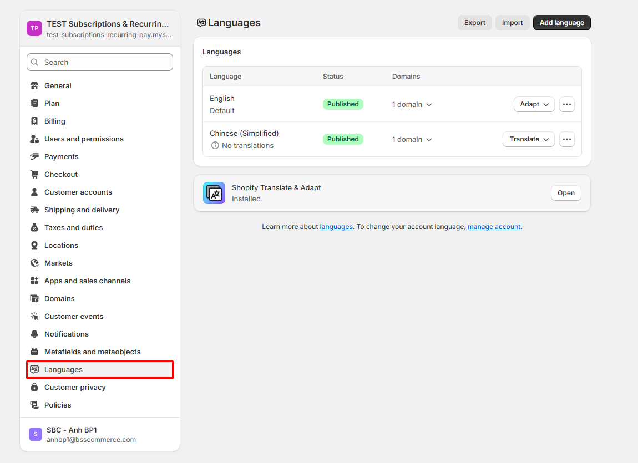Open Metafields and metaobjects settings
The height and width of the screenshot is (463, 638).
(92, 352)
